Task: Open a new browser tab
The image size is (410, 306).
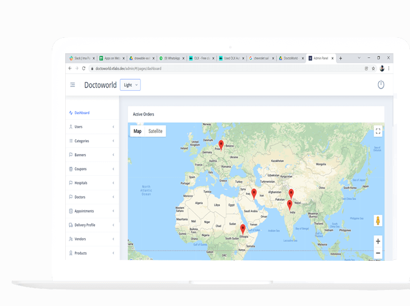Action: (341, 59)
